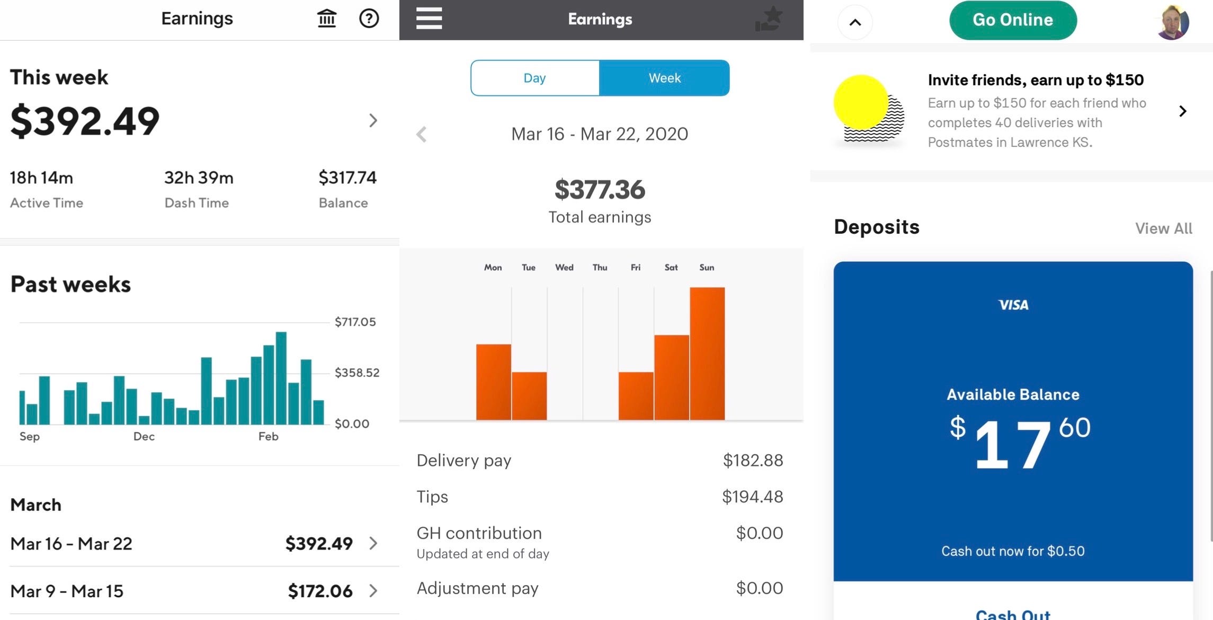Click the $172.06 amount for Mar 9 - Mar 15

coord(320,591)
